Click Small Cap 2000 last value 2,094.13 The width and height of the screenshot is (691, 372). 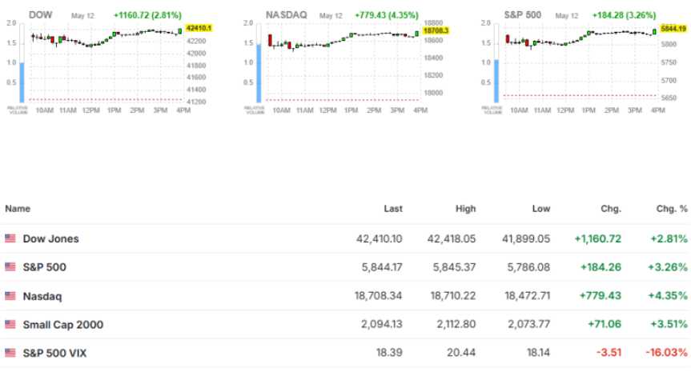tap(382, 325)
